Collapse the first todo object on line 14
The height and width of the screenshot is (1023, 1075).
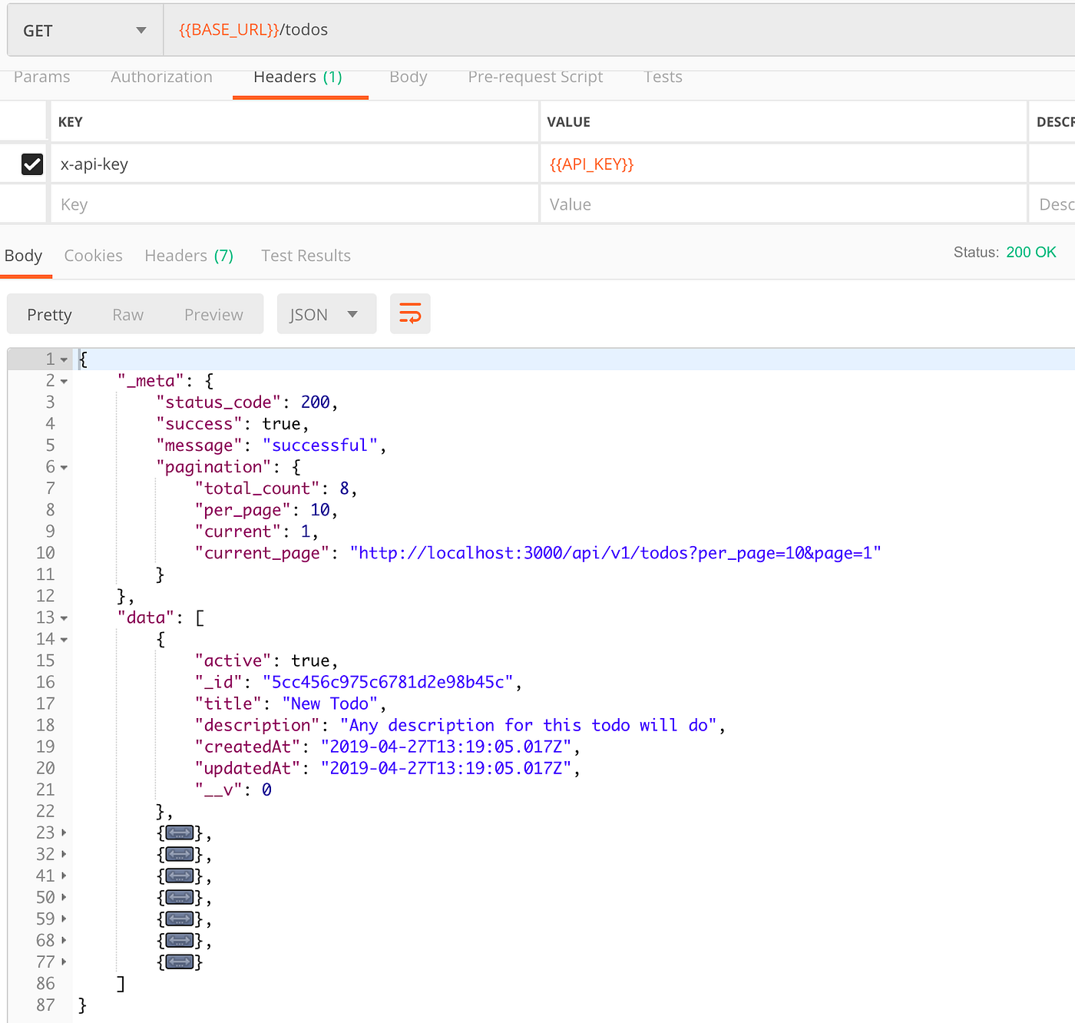pyautogui.click(x=62, y=638)
